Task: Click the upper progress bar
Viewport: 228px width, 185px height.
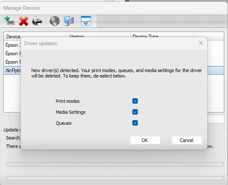Action: point(115,164)
